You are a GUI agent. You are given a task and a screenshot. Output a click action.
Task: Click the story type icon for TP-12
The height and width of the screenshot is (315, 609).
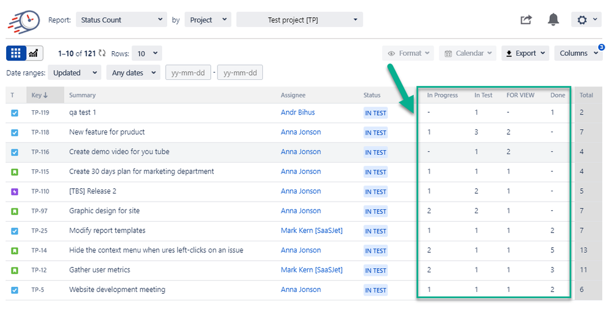[x=15, y=271]
